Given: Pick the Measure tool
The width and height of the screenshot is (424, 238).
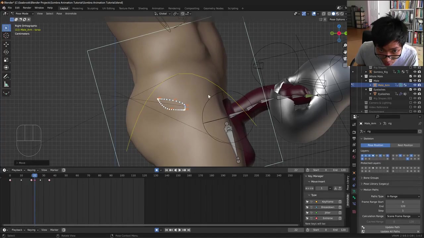Looking at the screenshot, I should (6, 84).
